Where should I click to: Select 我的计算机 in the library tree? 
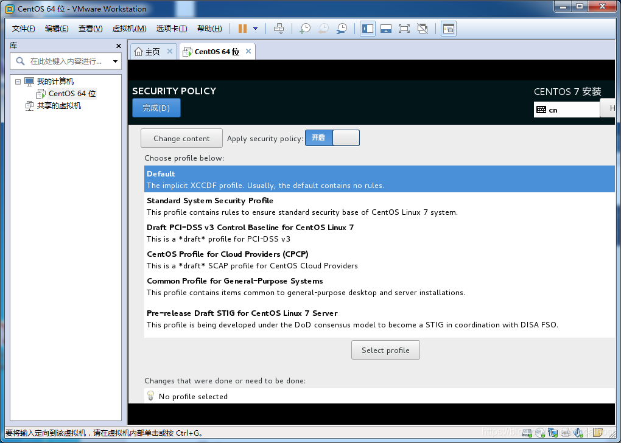tap(55, 82)
